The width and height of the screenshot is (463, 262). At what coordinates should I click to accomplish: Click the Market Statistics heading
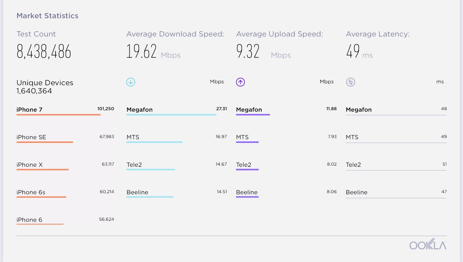pos(47,16)
